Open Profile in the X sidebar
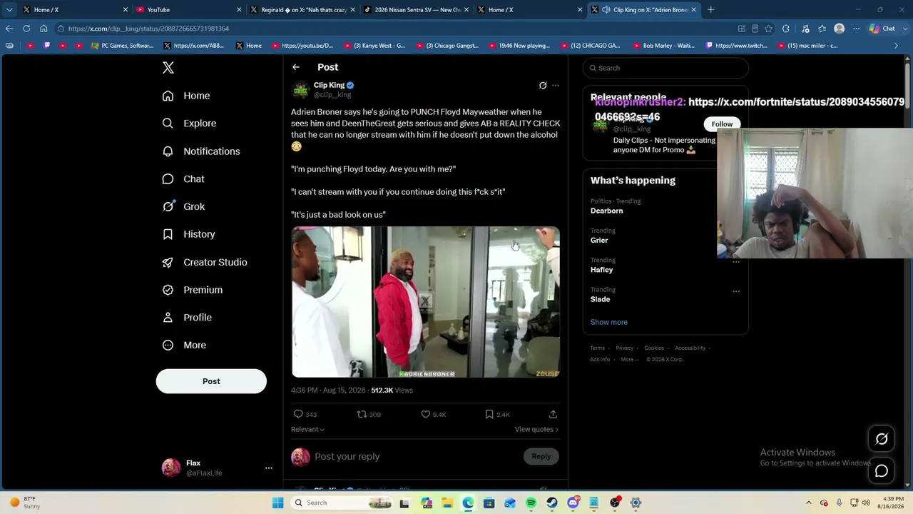 click(x=187, y=318)
